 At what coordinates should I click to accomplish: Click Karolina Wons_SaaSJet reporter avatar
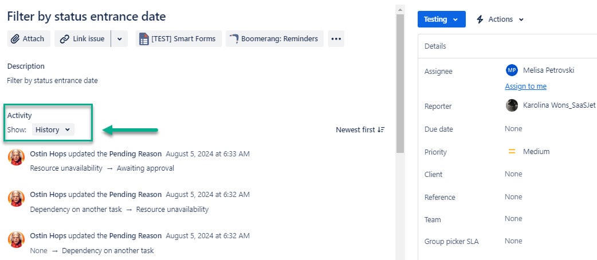pyautogui.click(x=512, y=105)
